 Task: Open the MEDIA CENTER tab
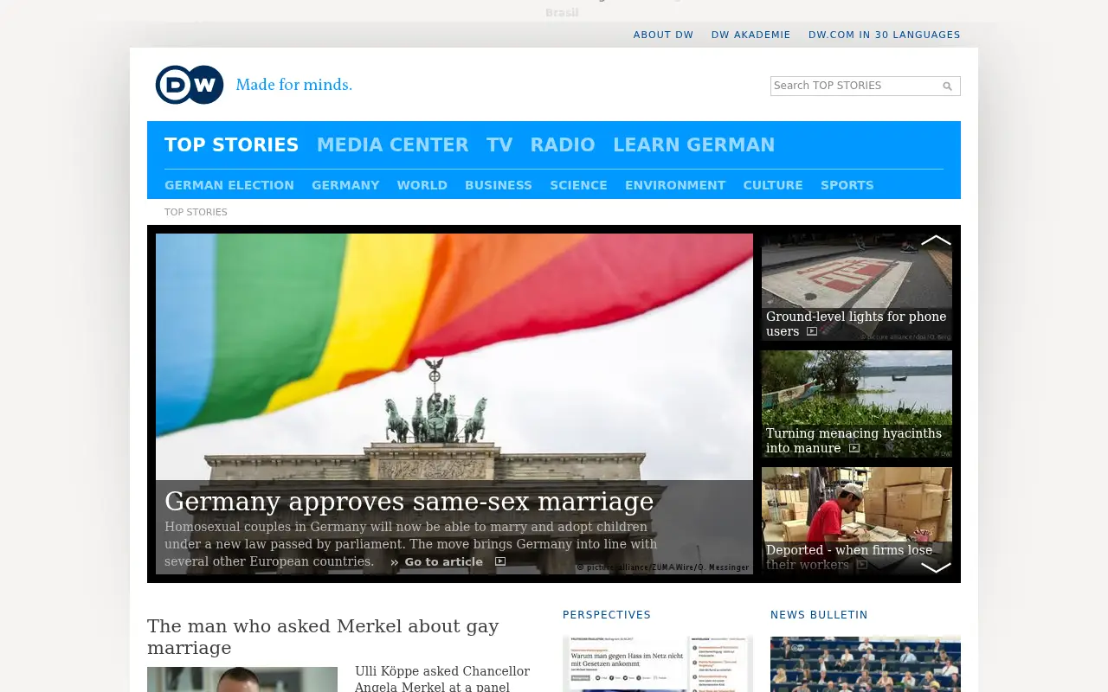(x=392, y=145)
